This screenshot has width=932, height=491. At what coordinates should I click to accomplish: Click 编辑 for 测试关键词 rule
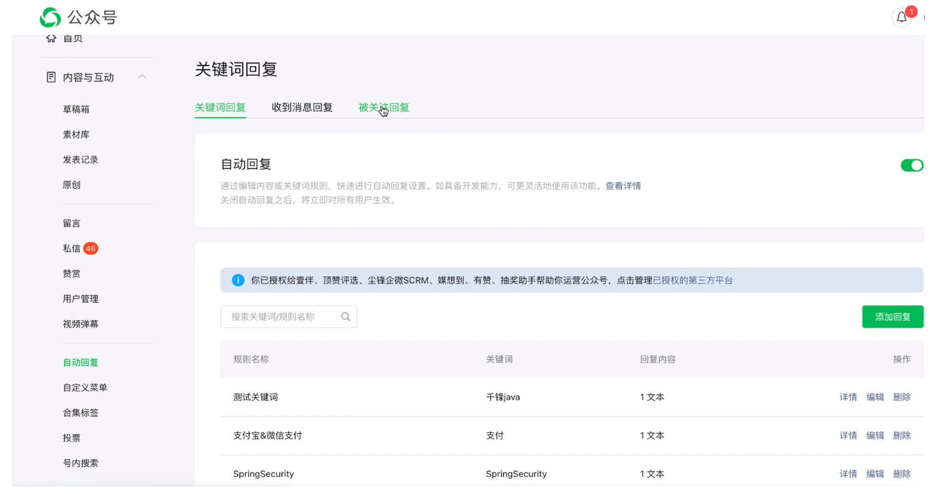pyautogui.click(x=875, y=398)
